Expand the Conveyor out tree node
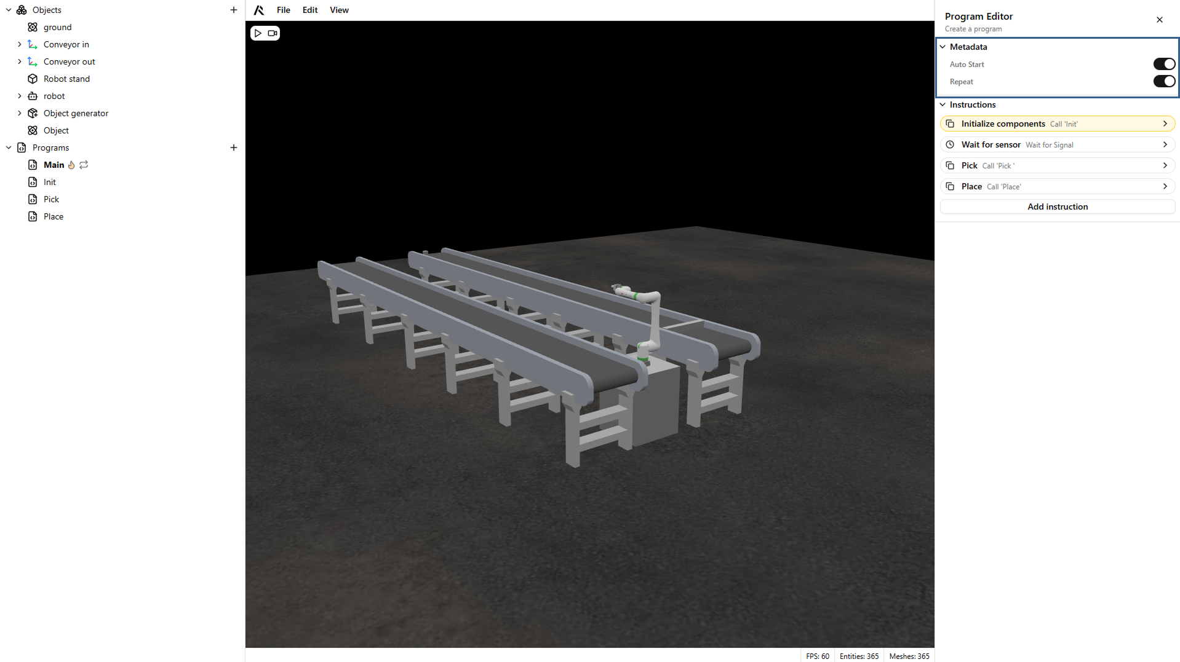Screen dimensions: 1180x662 click(20, 61)
